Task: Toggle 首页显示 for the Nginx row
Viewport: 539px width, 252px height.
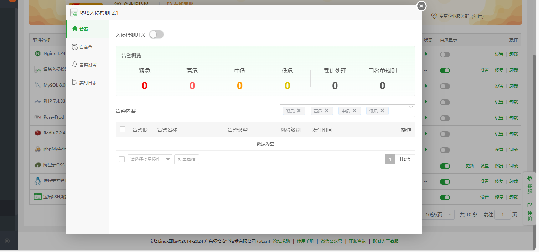Action: click(445, 55)
